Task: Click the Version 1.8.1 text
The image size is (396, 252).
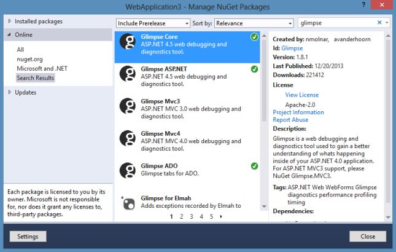Action: [x=290, y=57]
